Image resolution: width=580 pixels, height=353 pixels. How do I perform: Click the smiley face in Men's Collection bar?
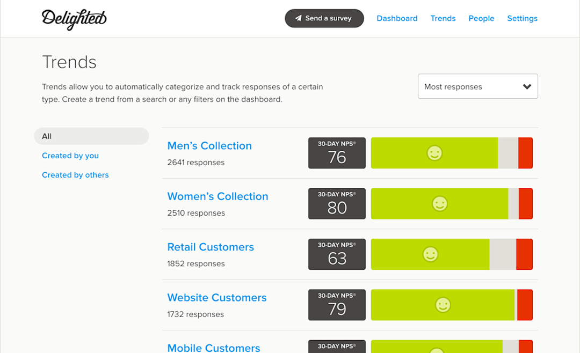(x=434, y=153)
